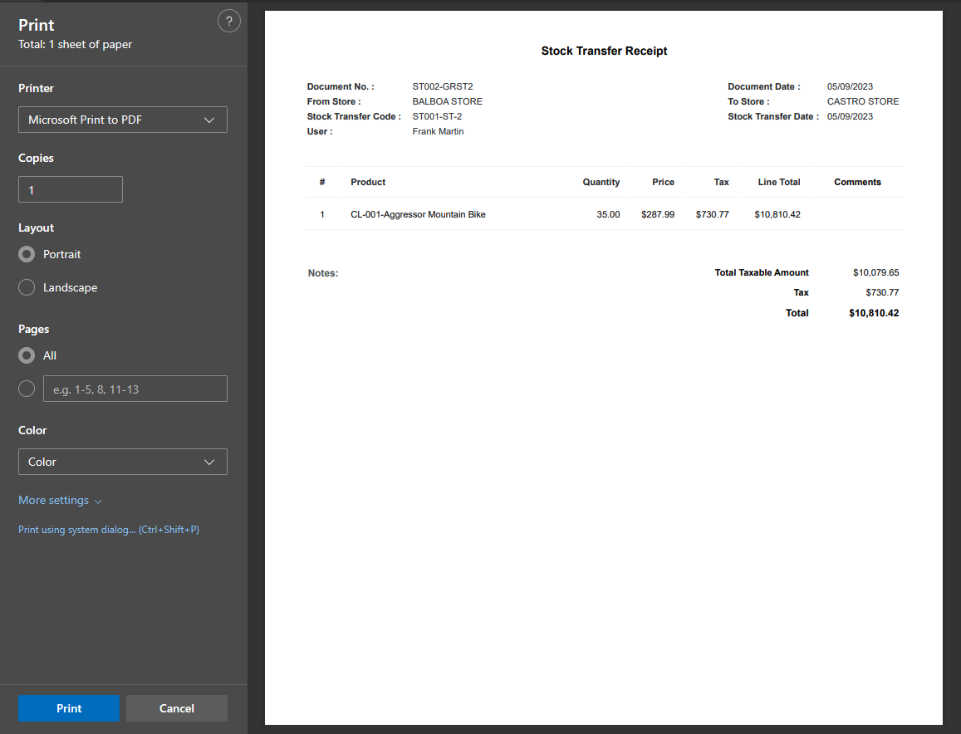Choose the Landscape layout radio button
The image size is (961, 734).
click(x=27, y=287)
